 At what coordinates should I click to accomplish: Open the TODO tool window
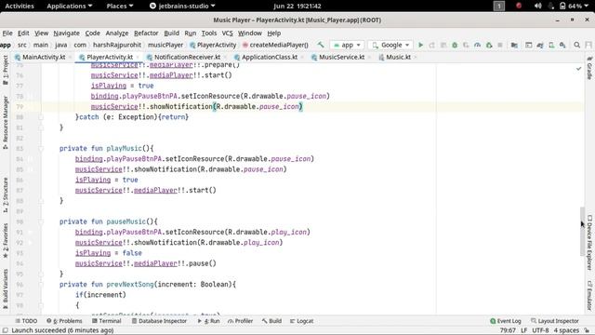click(26, 321)
